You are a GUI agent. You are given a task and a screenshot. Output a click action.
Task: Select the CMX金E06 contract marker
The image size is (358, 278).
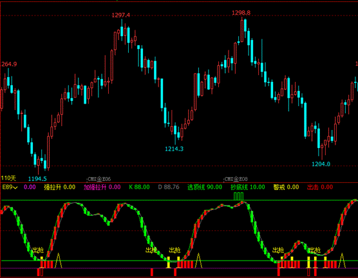coord(99,179)
